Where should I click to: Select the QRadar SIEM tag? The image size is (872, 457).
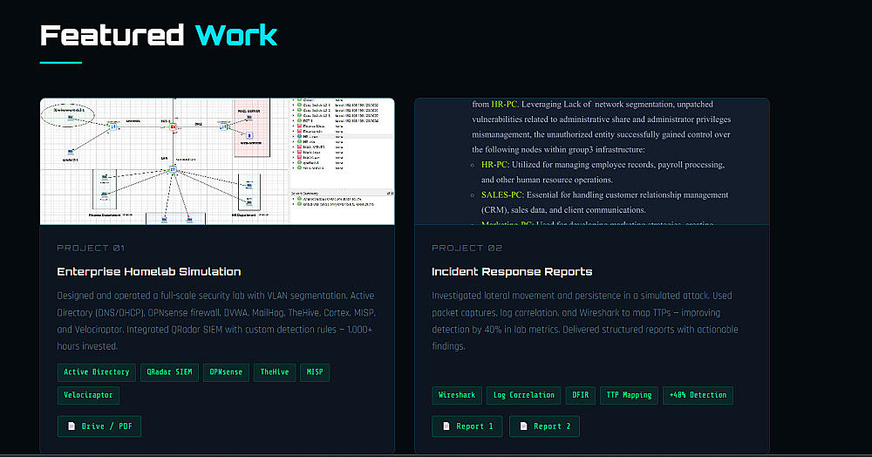coord(170,372)
